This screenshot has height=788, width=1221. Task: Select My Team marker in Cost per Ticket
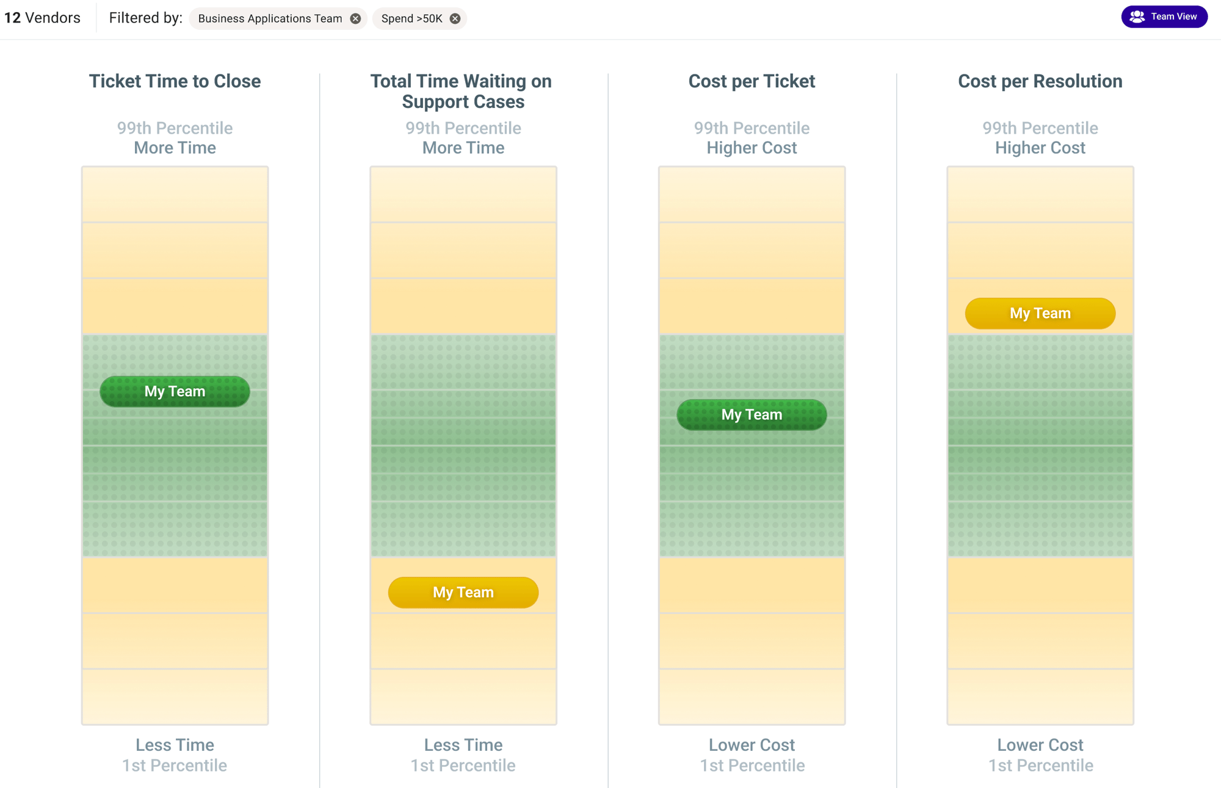click(x=752, y=414)
